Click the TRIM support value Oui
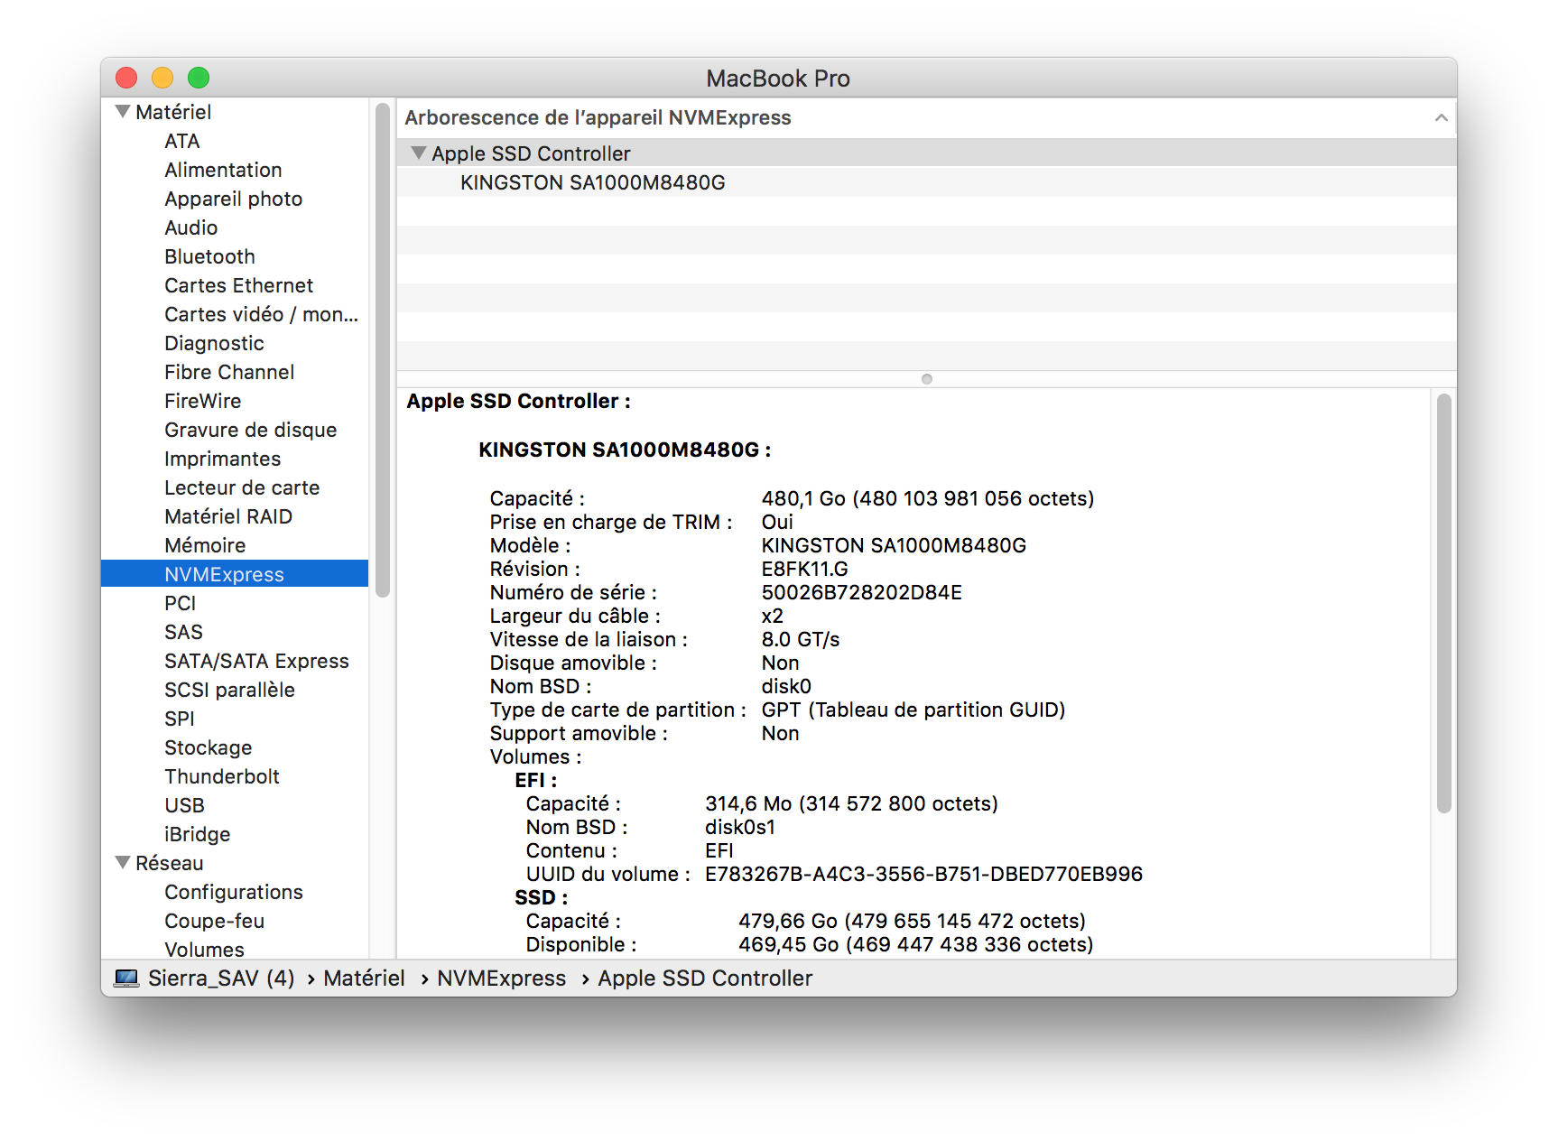 pos(776,522)
